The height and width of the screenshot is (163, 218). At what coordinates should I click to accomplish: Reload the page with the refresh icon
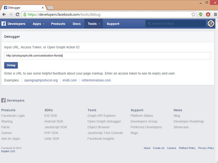coord(17,14)
